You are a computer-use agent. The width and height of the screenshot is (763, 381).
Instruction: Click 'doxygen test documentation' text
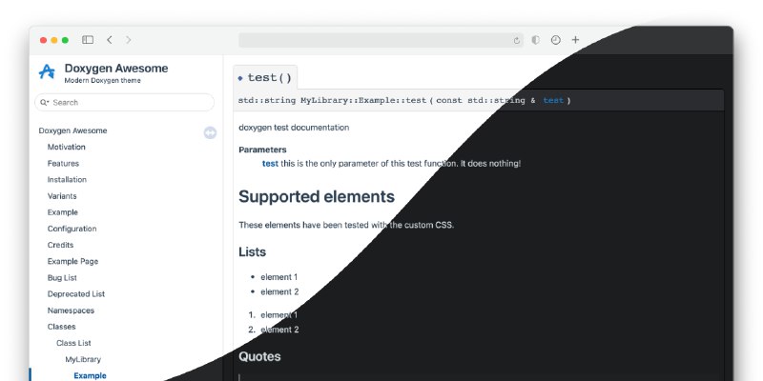(x=294, y=128)
